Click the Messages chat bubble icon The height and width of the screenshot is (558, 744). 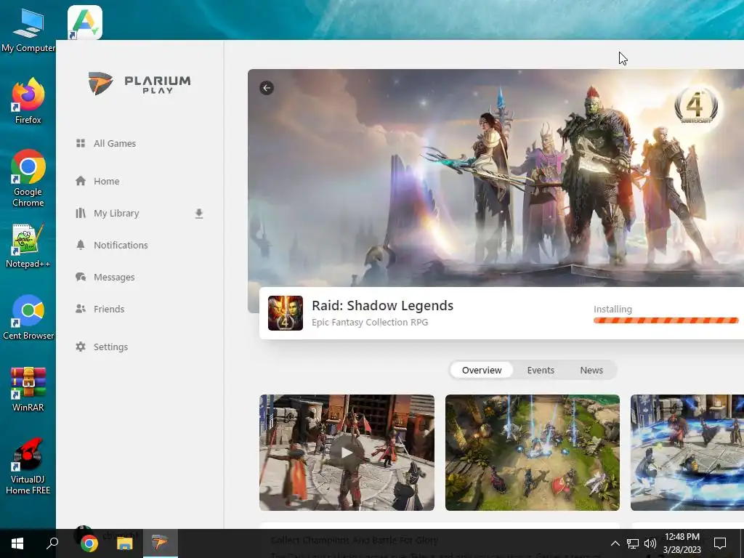[81, 277]
